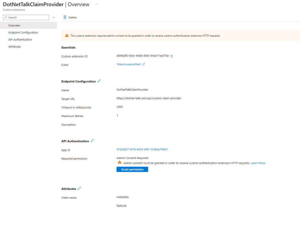The height and width of the screenshot is (228, 300).
Task: Click into the Search input field
Action: (x=26, y=17)
